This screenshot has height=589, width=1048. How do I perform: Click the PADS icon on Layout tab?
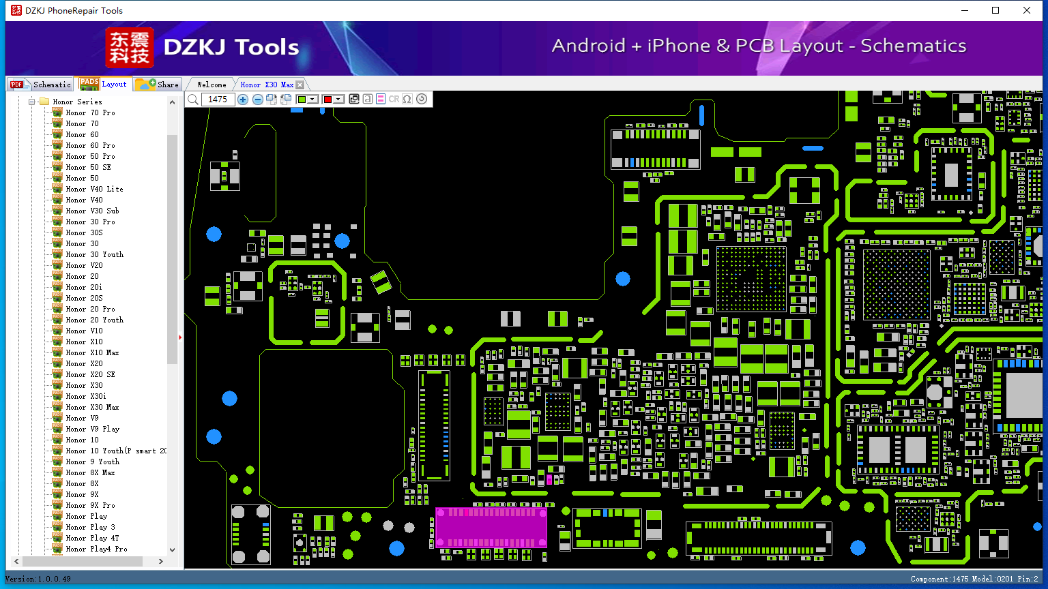pyautogui.click(x=89, y=84)
